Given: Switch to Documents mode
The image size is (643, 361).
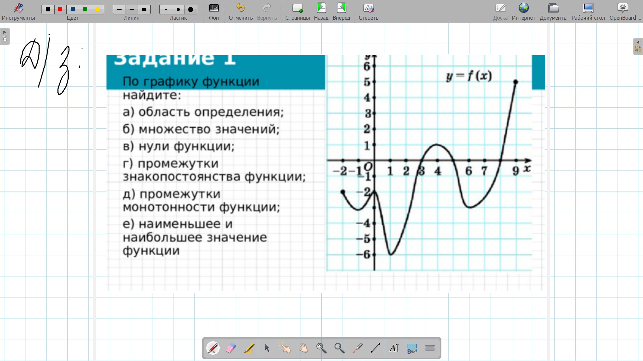Looking at the screenshot, I should pyautogui.click(x=553, y=12).
